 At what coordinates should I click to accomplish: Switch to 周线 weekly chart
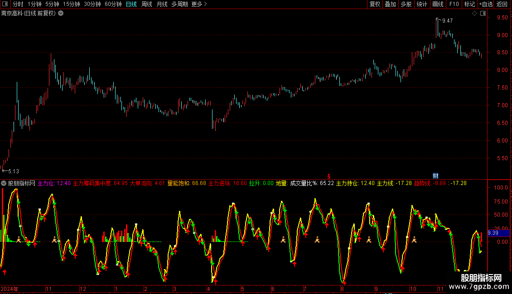point(147,4)
